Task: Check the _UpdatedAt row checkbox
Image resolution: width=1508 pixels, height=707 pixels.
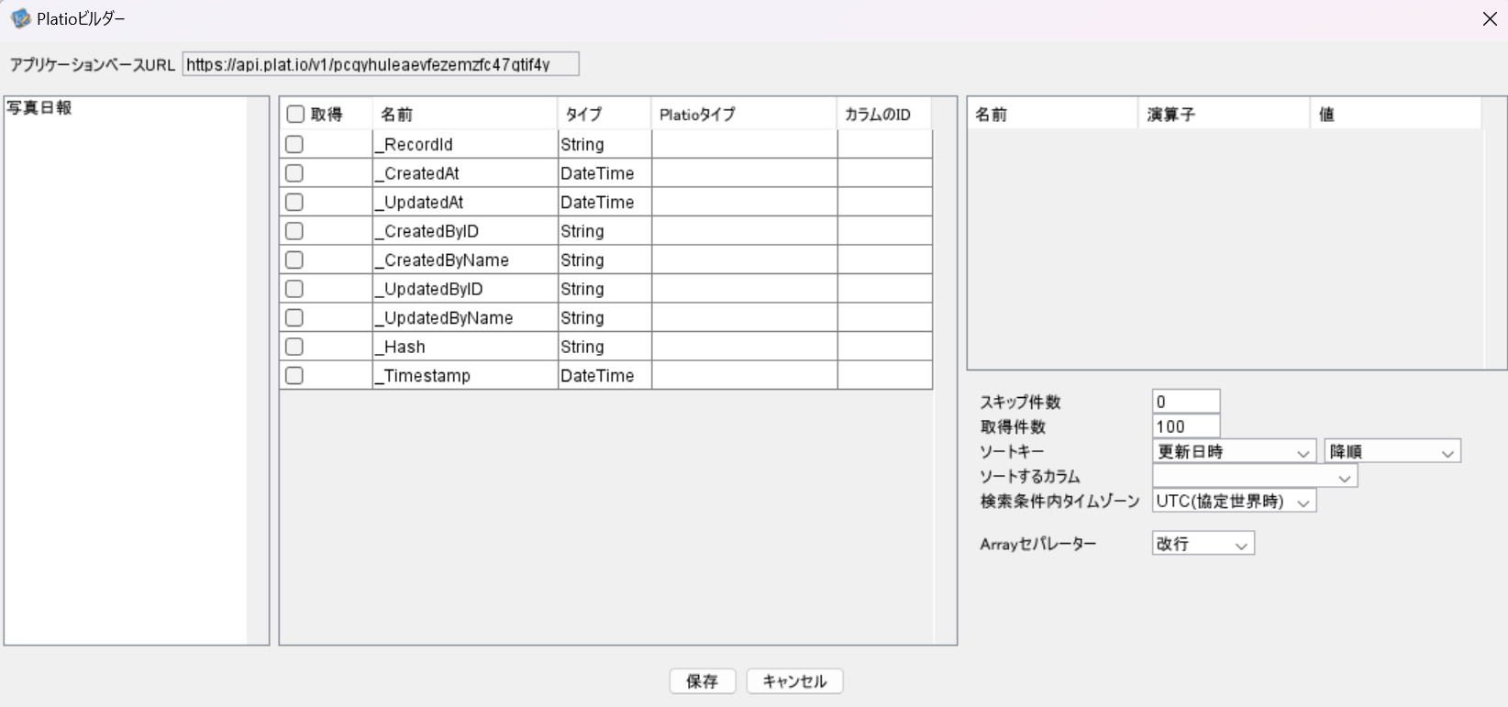Action: (294, 202)
